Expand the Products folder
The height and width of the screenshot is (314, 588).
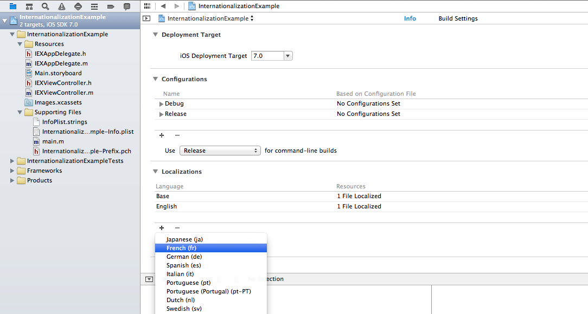tap(12, 180)
